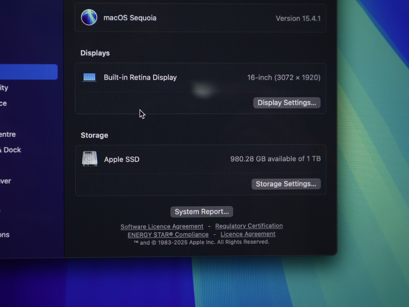Click the 'Displays' section heading
409x307 pixels.
point(95,53)
